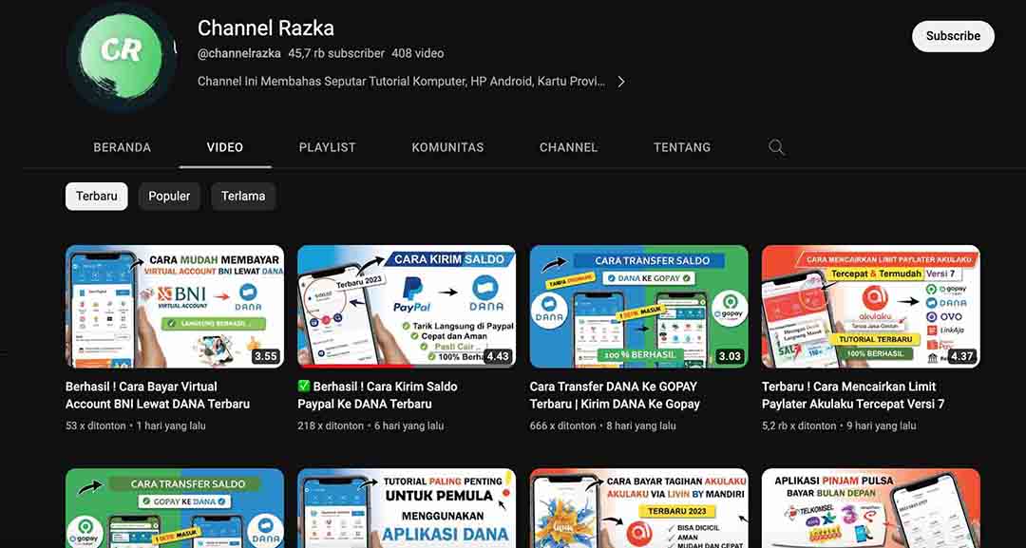Open the Aplikasi DANA pemula tutorial thumbnail
The width and height of the screenshot is (1026, 548).
tap(407, 508)
